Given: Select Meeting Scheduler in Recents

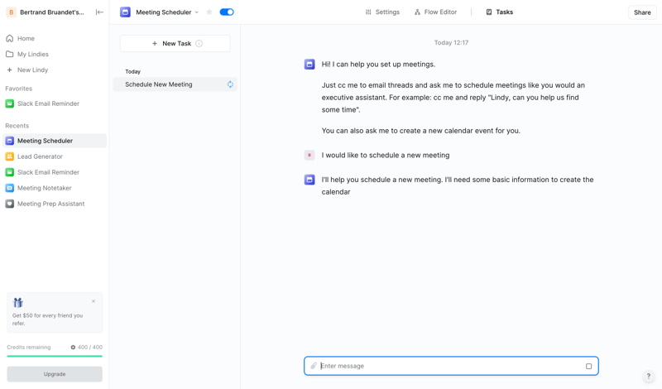Looking at the screenshot, I should point(55,141).
